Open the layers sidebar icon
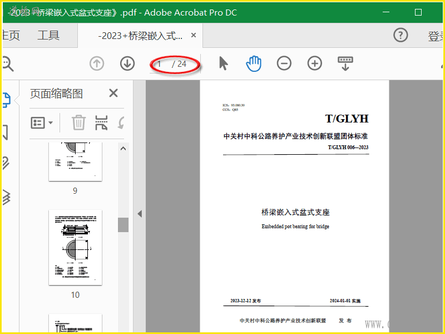The width and height of the screenshot is (445, 334). click(7, 197)
